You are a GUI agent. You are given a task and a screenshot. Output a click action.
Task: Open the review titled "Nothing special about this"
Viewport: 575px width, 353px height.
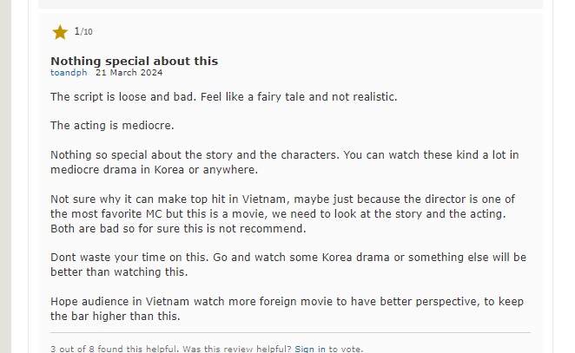click(x=134, y=61)
